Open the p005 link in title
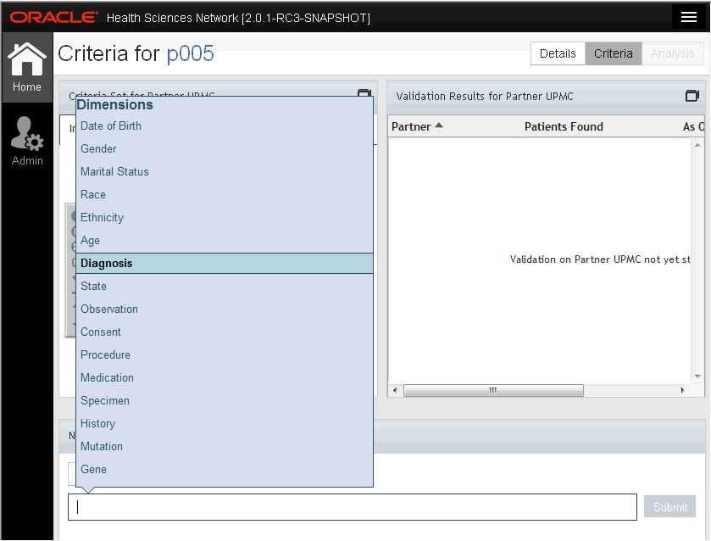This screenshot has width=711, height=541. [x=190, y=53]
